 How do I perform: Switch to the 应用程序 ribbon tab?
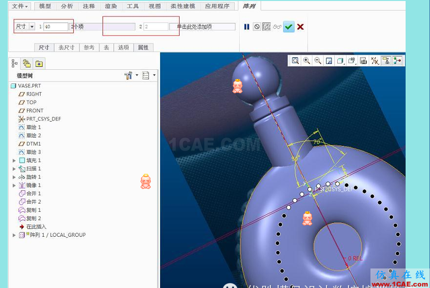pos(218,6)
